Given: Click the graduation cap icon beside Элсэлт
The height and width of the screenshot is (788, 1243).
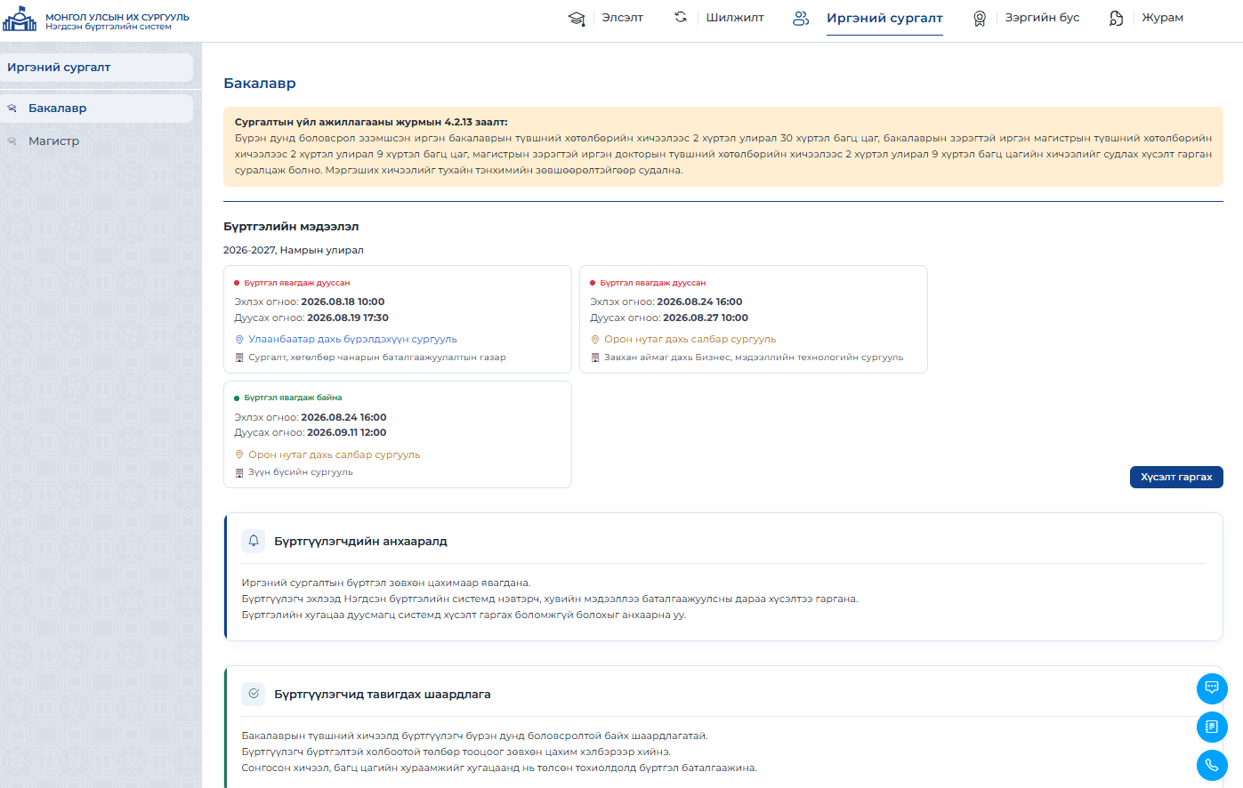Looking at the screenshot, I should pos(577,18).
